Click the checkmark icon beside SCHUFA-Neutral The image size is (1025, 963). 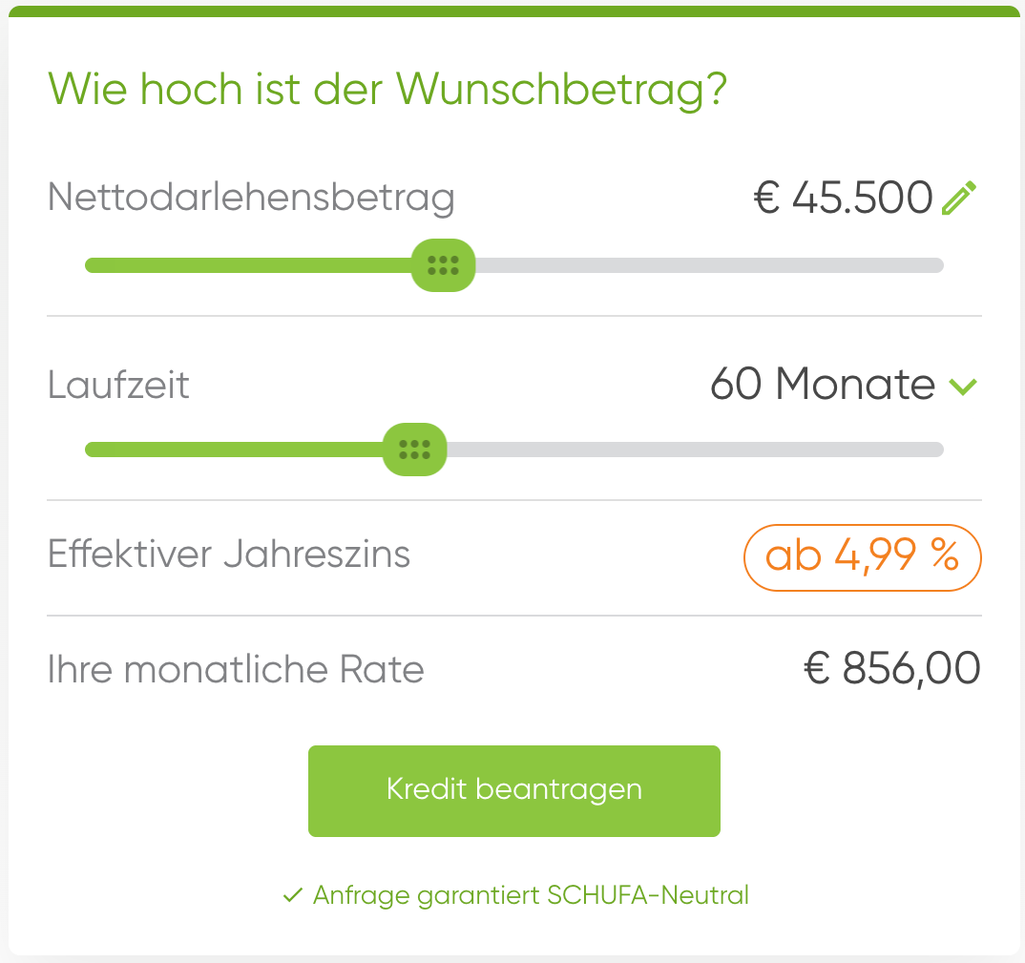292,895
